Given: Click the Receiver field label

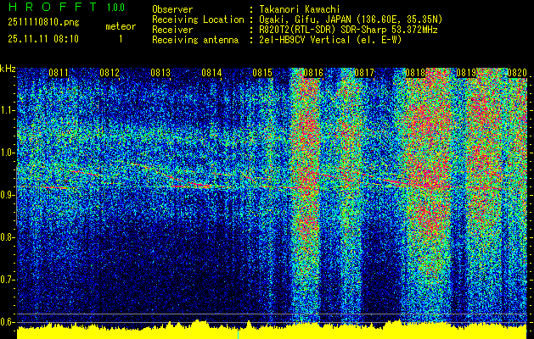Looking at the screenshot, I should click(172, 30).
